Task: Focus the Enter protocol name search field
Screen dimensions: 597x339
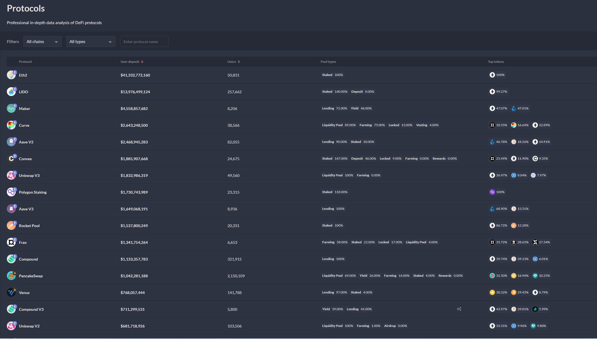Action: (144, 42)
